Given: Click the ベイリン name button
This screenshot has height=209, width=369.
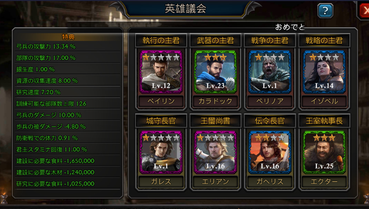Looking at the screenshot, I should [x=161, y=101].
